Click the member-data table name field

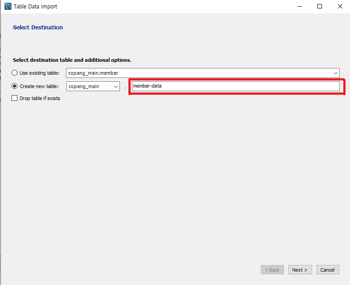(236, 86)
